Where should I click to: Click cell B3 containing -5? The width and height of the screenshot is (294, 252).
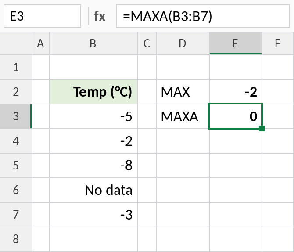93,116
